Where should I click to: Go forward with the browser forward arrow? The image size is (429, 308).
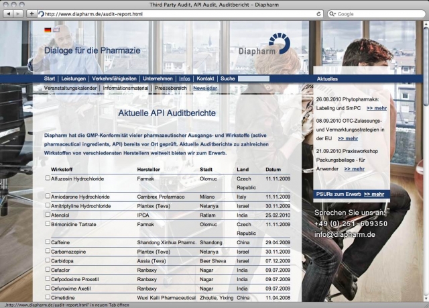click(x=18, y=13)
